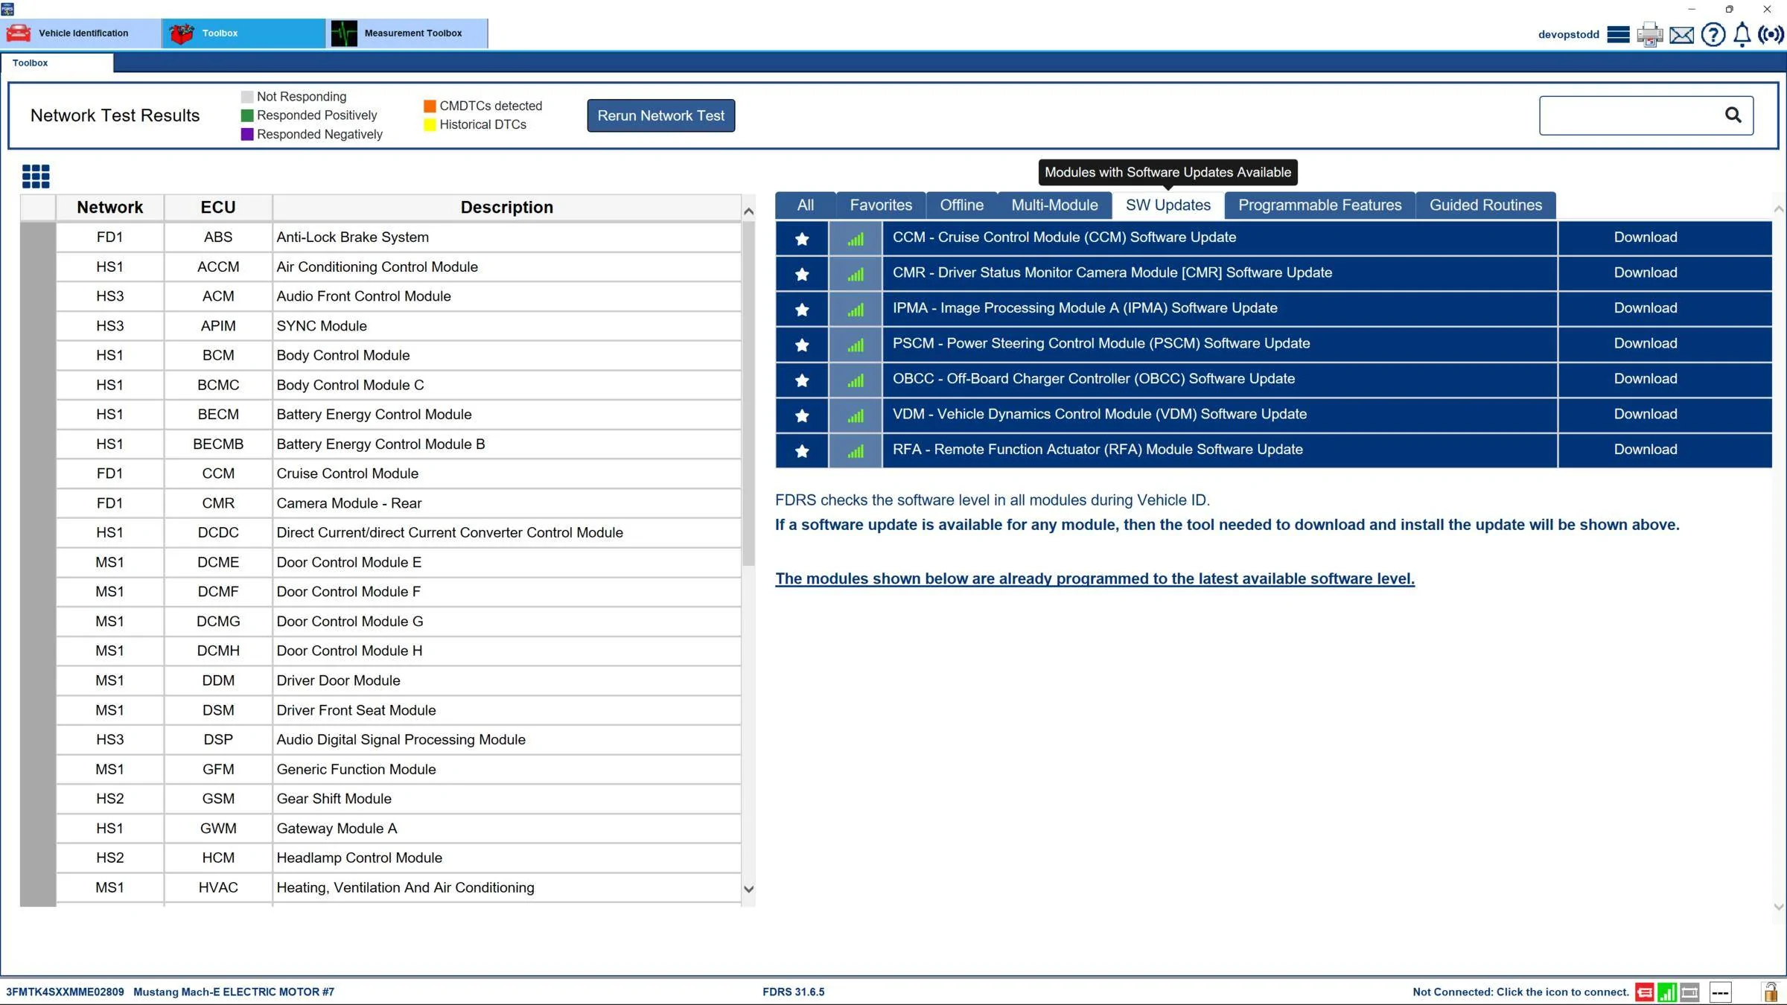Click the Rerun Network Test button
Image resolution: width=1787 pixels, height=1005 pixels.
click(660, 115)
